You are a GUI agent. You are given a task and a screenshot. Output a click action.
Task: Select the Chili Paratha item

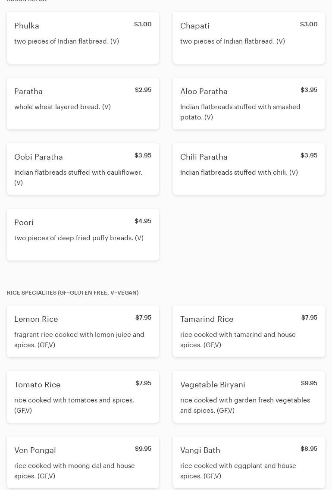[249, 169]
